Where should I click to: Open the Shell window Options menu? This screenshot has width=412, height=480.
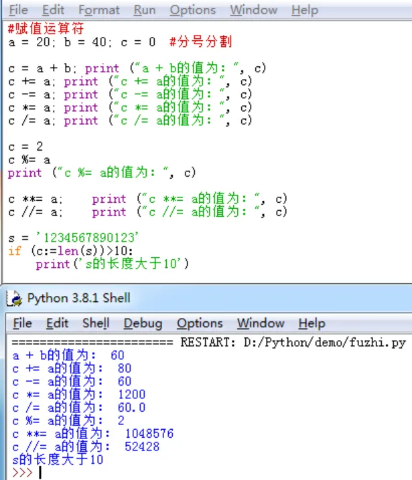[200, 323]
